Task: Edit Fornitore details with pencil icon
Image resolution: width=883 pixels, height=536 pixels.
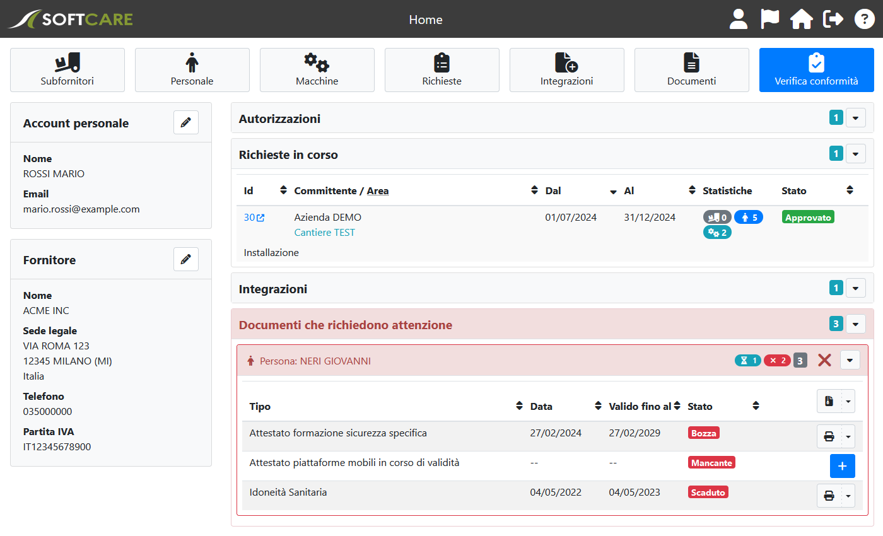Action: (185, 259)
